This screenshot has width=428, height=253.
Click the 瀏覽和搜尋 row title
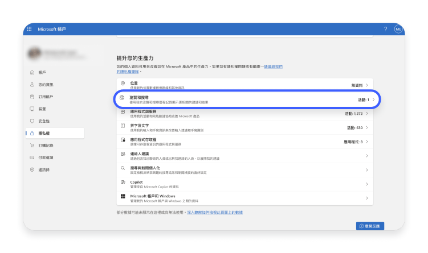(x=139, y=97)
